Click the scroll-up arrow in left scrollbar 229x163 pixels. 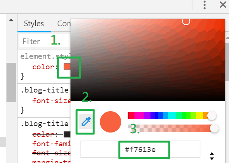[11, 20]
